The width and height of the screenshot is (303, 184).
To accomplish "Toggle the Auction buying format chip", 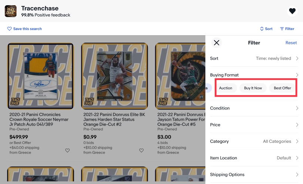I will pos(226,88).
